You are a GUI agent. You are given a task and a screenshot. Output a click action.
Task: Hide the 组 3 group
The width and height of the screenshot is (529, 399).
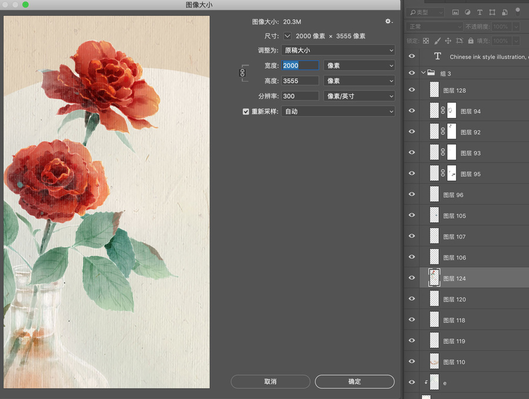tap(412, 73)
